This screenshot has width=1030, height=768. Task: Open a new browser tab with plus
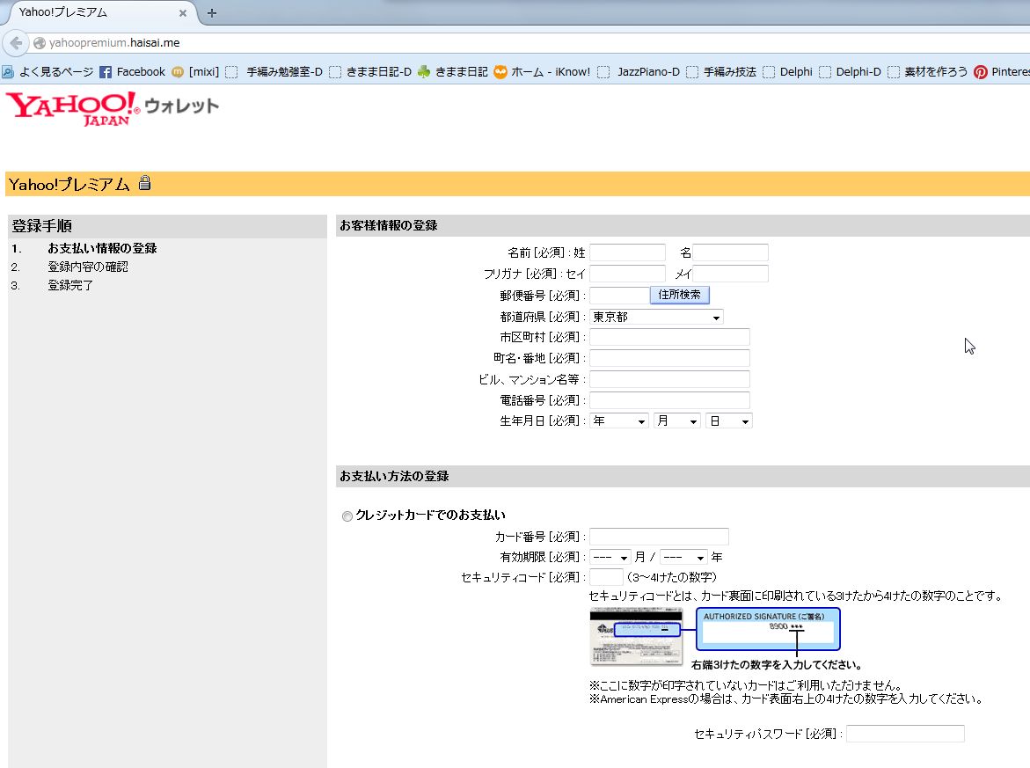(211, 12)
